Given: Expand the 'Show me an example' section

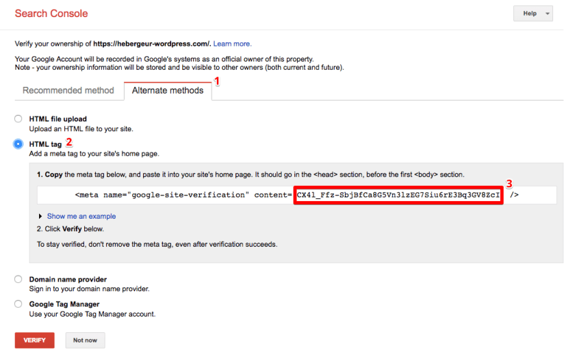Looking at the screenshot, I should (81, 216).
